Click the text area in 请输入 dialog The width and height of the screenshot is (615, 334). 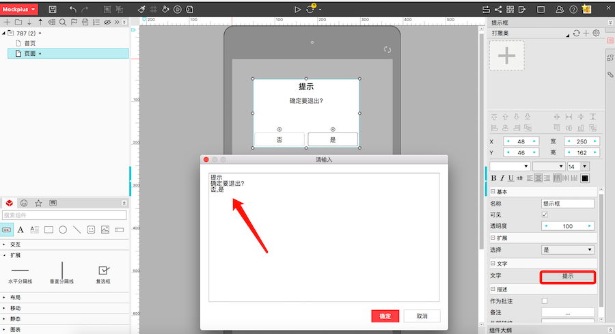324,237
